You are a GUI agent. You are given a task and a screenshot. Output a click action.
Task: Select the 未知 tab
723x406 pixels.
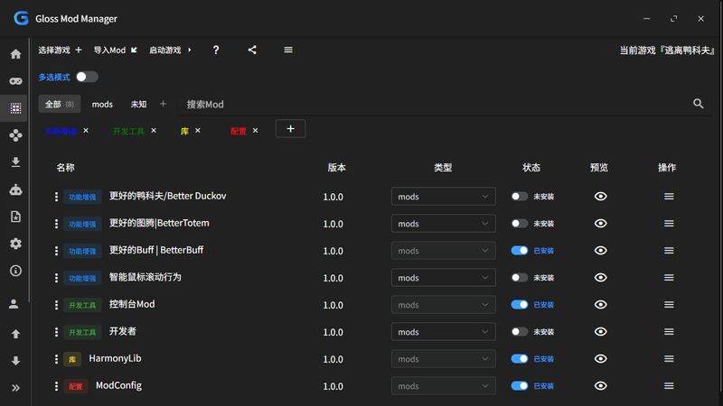(x=139, y=105)
